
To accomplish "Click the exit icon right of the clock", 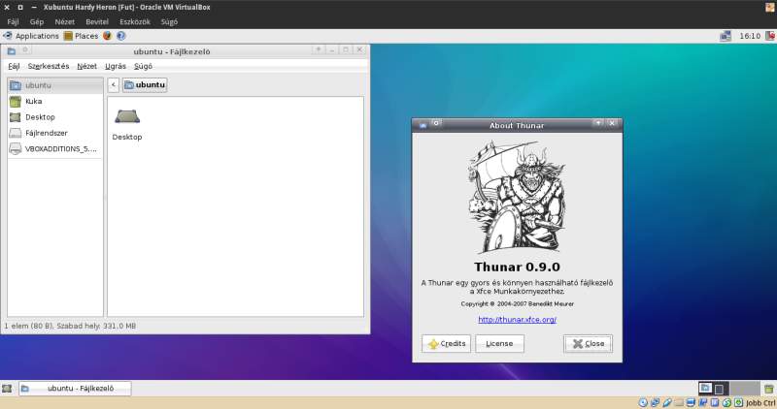I will [x=770, y=36].
